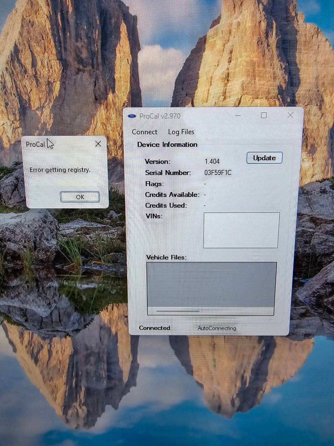
Task: Minimize the ProCal v2.970 window
Action: coord(238,116)
